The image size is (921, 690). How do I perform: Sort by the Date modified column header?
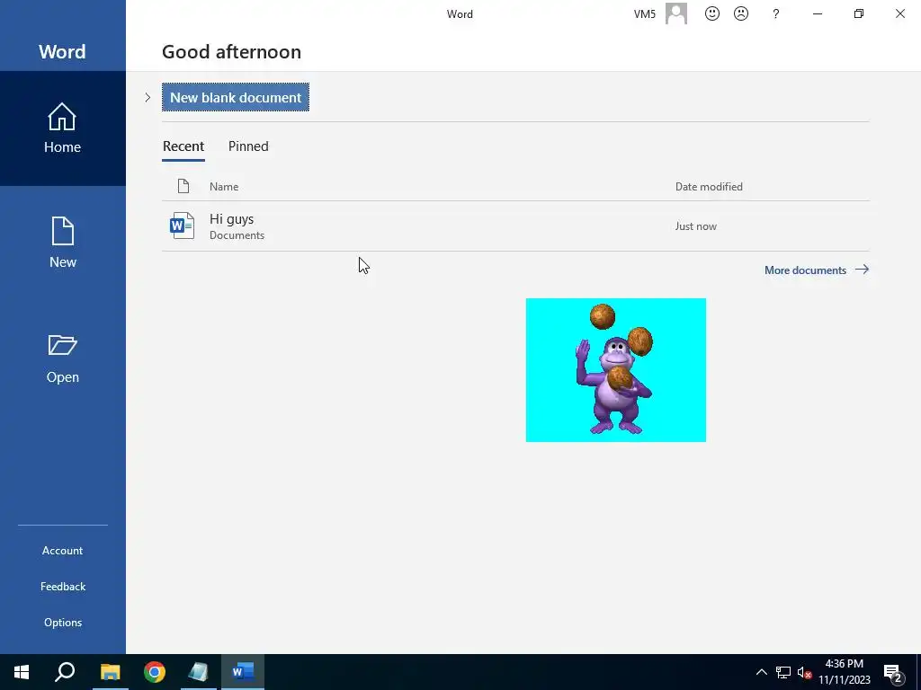coord(709,187)
